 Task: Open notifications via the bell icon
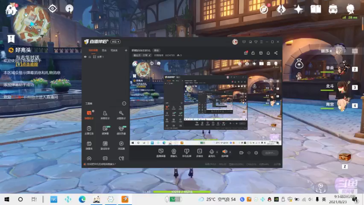click(268, 53)
